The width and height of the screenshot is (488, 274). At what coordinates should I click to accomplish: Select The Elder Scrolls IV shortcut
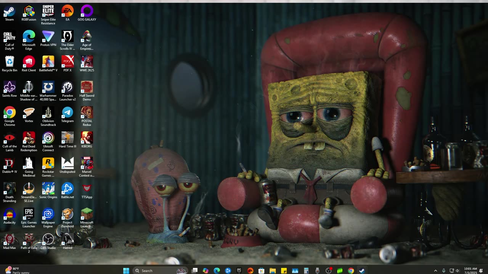click(x=67, y=41)
